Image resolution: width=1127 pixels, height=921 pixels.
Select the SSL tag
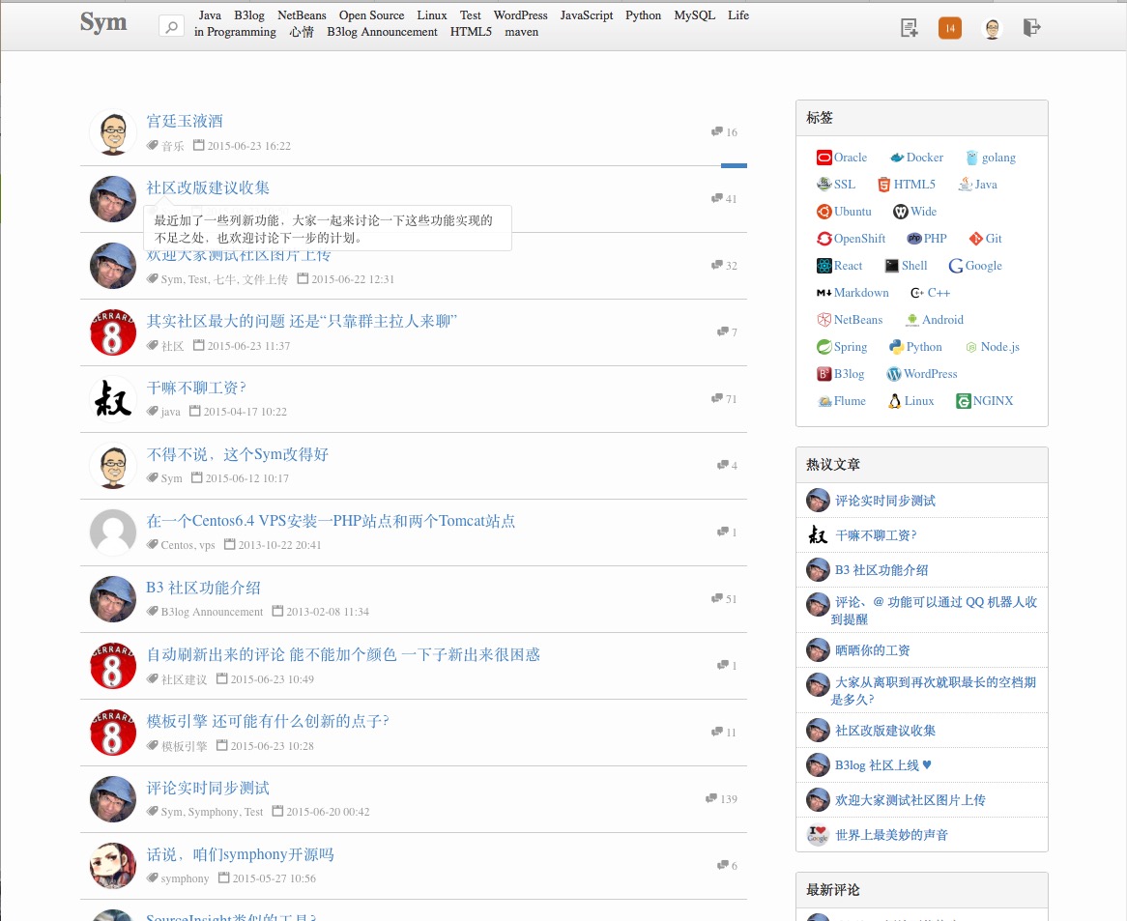click(x=836, y=185)
